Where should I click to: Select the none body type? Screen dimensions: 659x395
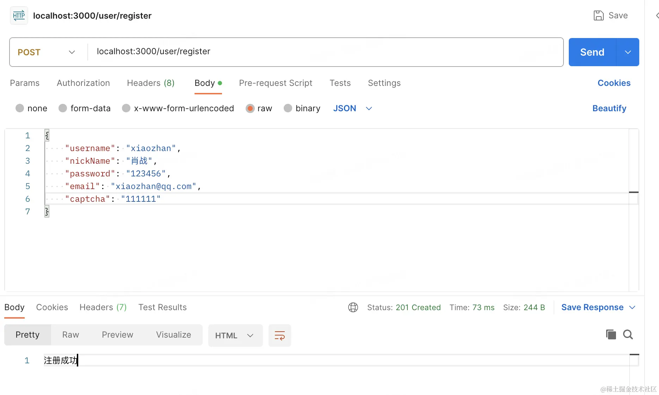pyautogui.click(x=20, y=108)
